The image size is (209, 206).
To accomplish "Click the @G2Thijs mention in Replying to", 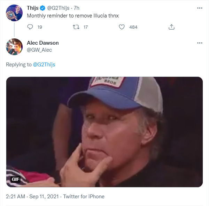I will (x=44, y=64).
